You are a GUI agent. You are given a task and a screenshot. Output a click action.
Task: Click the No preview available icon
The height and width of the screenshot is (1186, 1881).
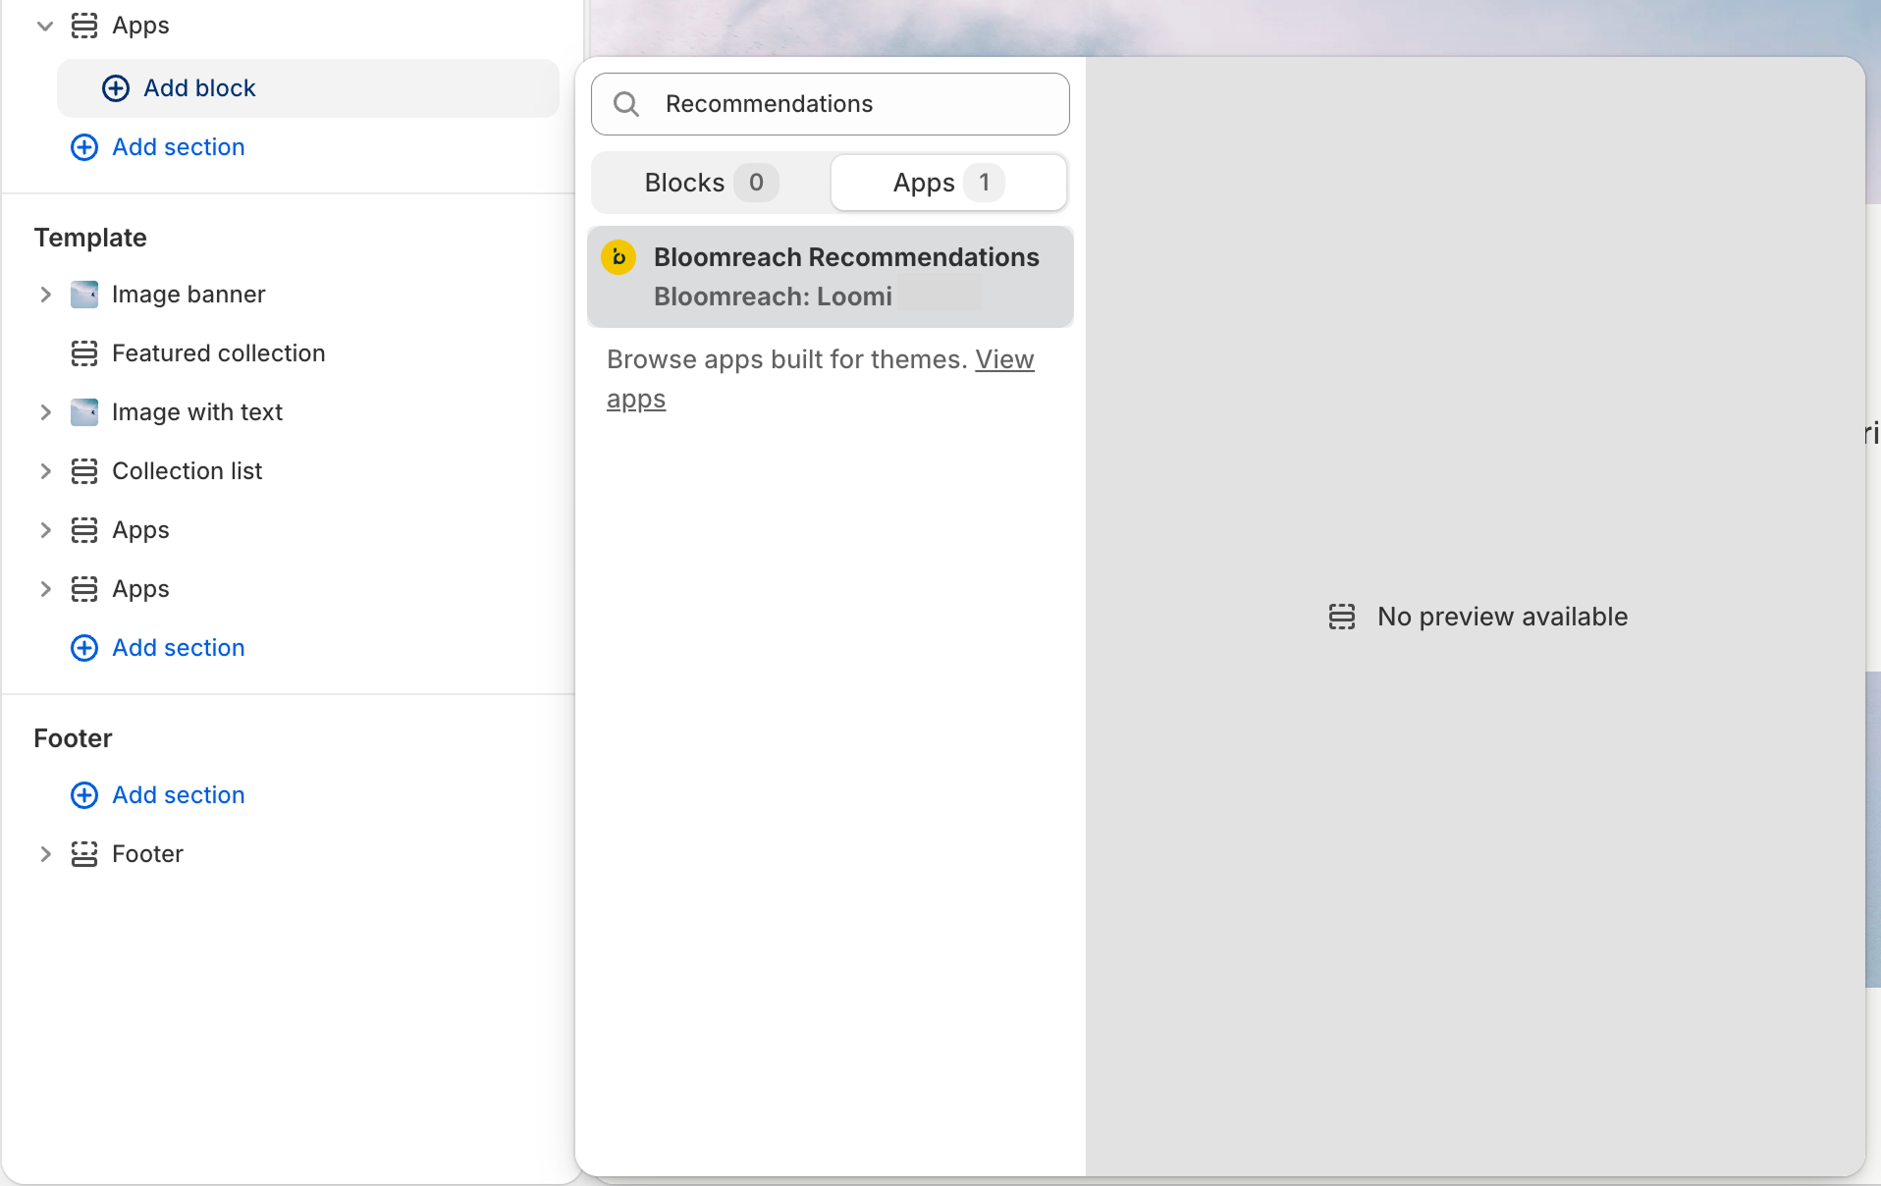[x=1342, y=617]
